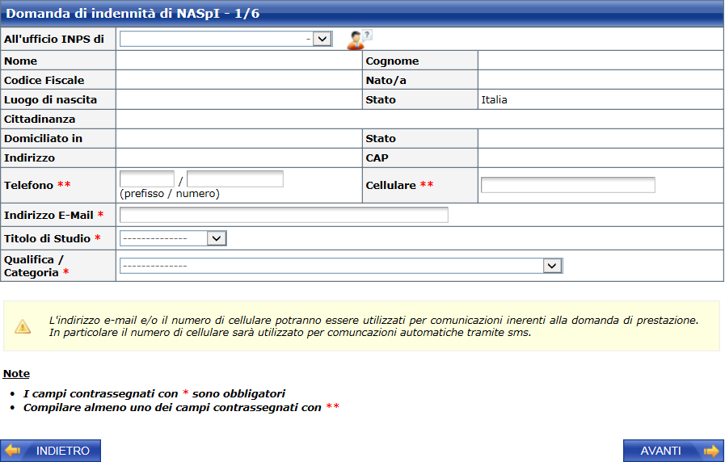Click the left arrow icon beside INDIETRO
The width and height of the screenshot is (725, 462).
[x=13, y=451]
